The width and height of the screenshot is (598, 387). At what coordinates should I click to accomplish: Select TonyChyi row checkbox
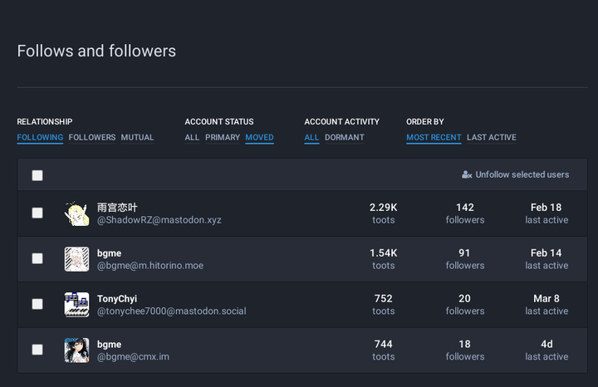37,305
